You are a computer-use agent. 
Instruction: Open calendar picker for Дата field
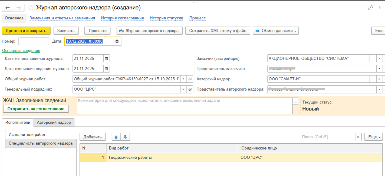pos(117,41)
